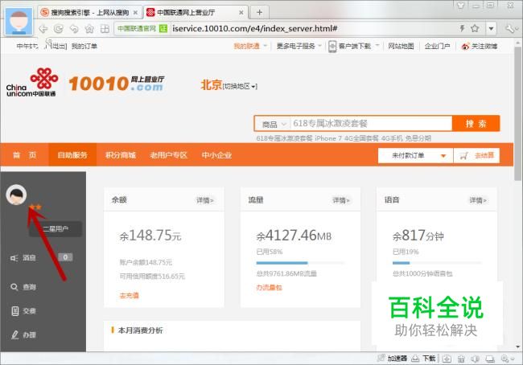Click the shopping cart icon
Screen dimensions: 523x365
tap(464, 156)
